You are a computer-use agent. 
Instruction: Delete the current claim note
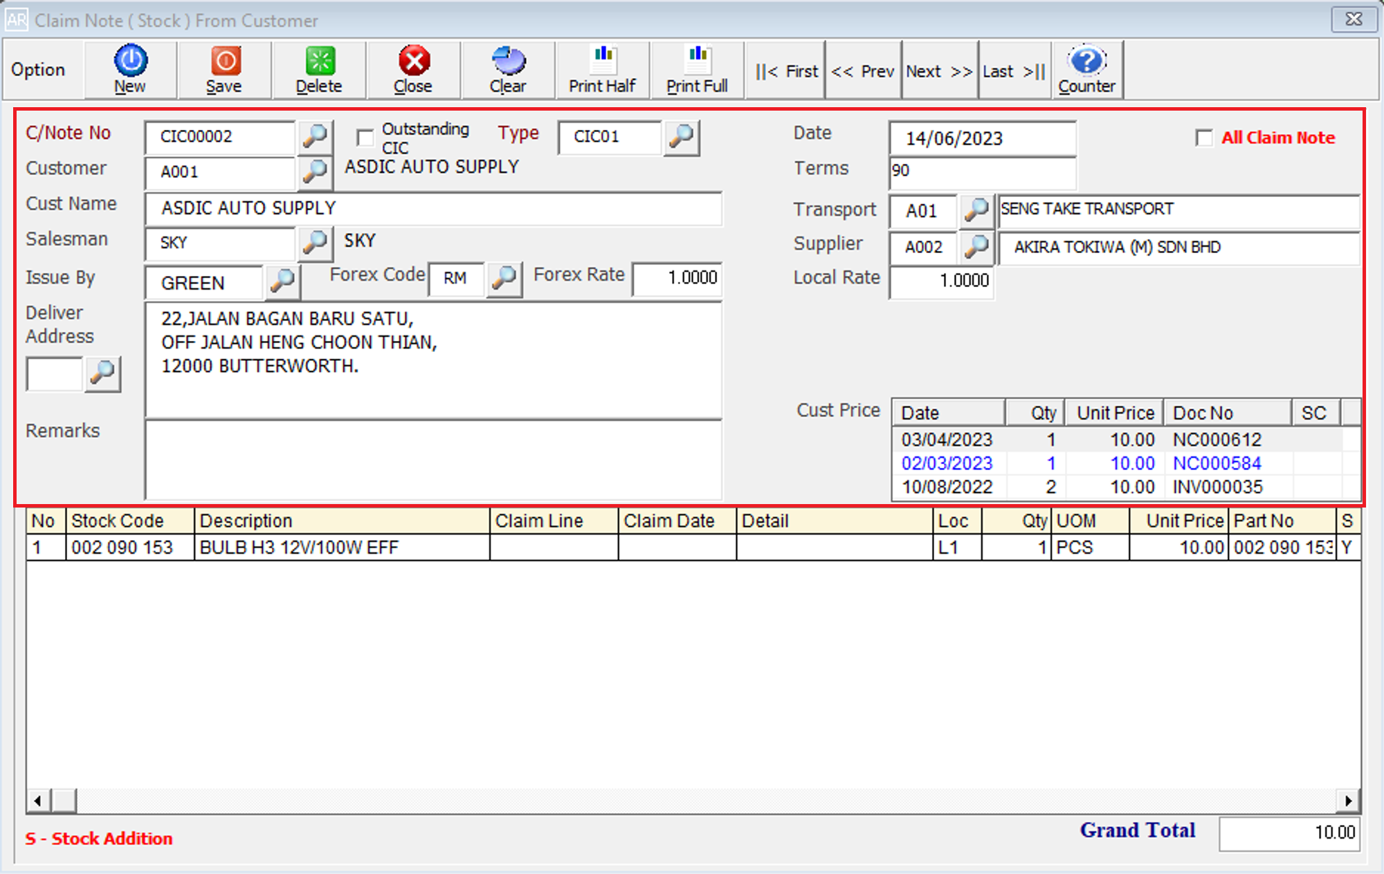pos(319,69)
